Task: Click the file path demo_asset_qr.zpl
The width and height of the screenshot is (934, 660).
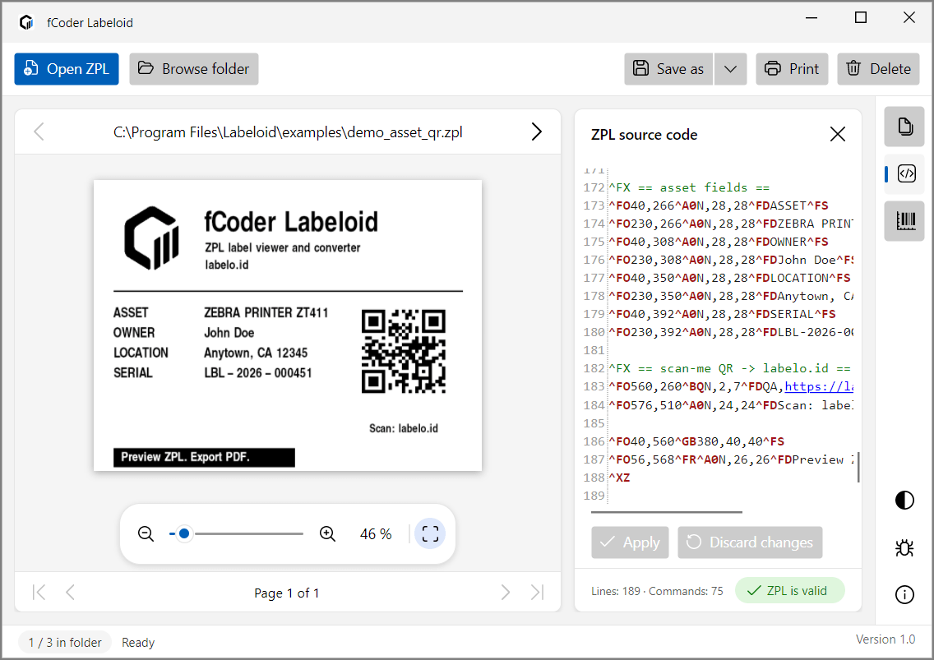Action: (288, 132)
